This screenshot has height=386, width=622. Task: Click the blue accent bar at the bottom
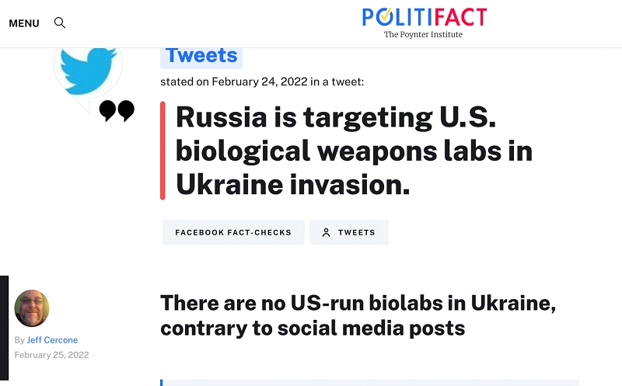coord(162,382)
